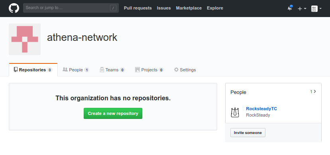
Task: Click the RockSteady display name text
Action: pyautogui.click(x=258, y=115)
